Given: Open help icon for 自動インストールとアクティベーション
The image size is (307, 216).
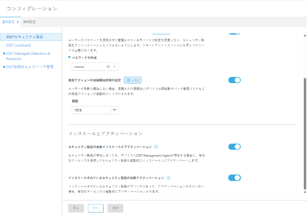Looking at the screenshot, I should [156, 146].
